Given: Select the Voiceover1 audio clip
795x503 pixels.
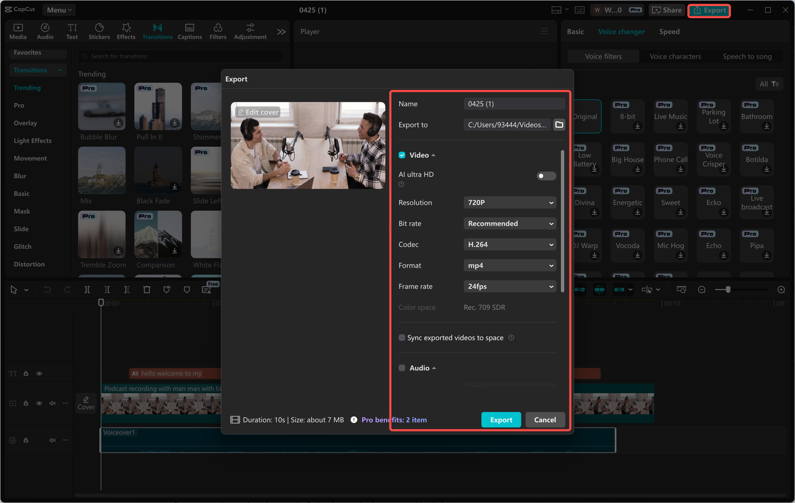Looking at the screenshot, I should tap(358, 440).
